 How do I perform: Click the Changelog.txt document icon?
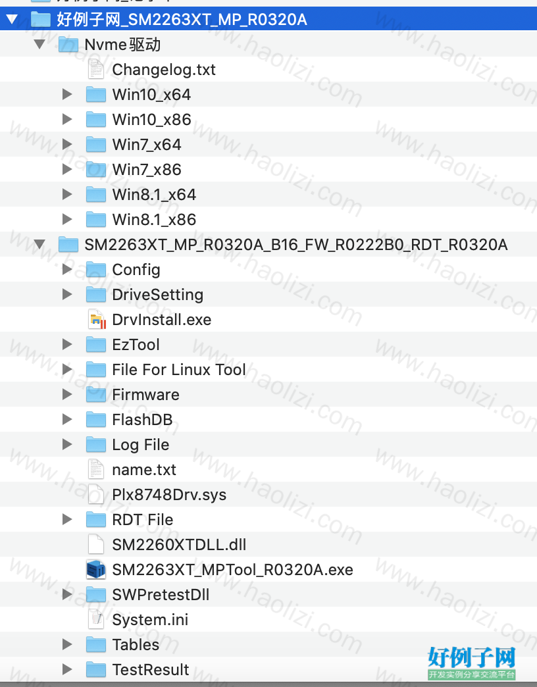[x=96, y=69]
